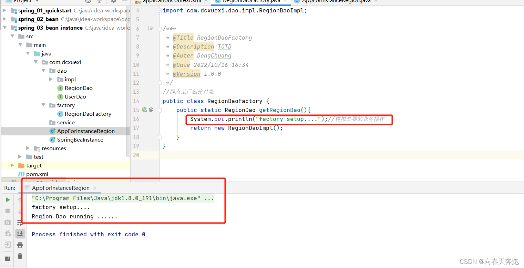Click the class icon beside RegionDaoFactory
The height and width of the screenshot is (268, 524).
pos(60,114)
